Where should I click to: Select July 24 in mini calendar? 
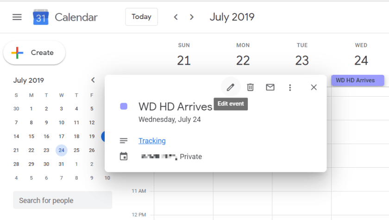(x=61, y=150)
